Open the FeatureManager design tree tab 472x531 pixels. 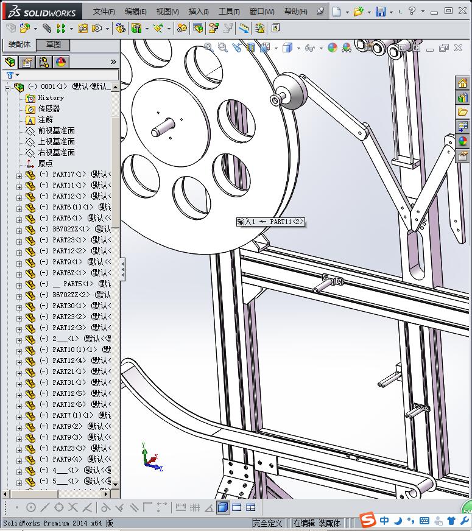(x=10, y=62)
